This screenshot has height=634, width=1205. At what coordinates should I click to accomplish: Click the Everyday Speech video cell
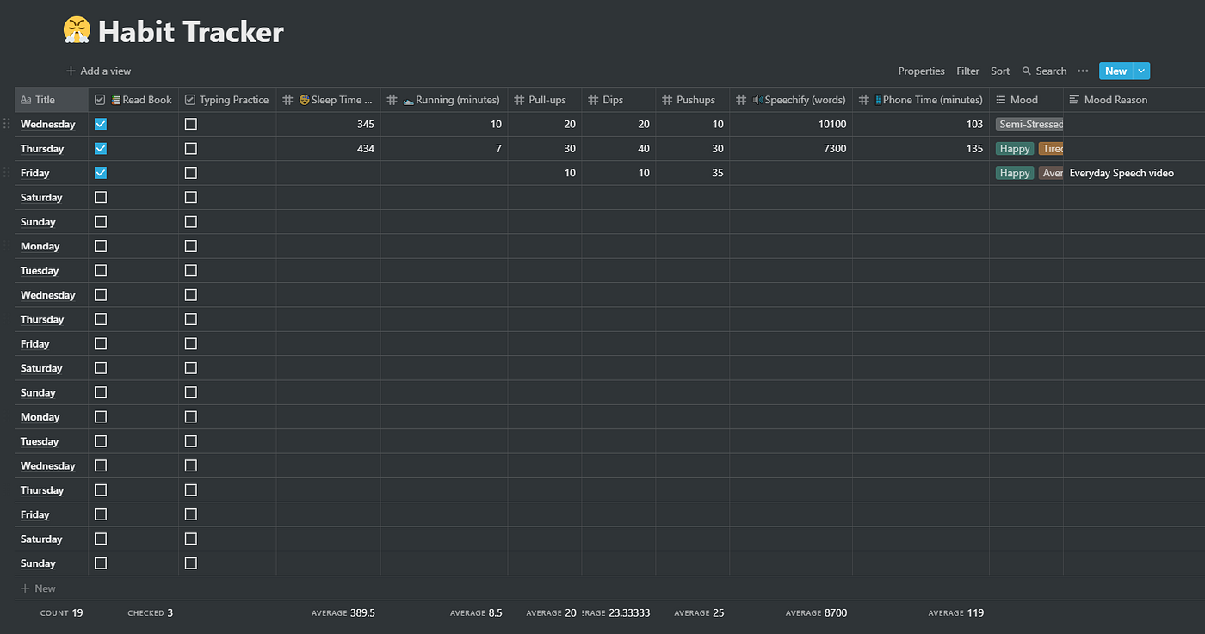coord(1134,173)
